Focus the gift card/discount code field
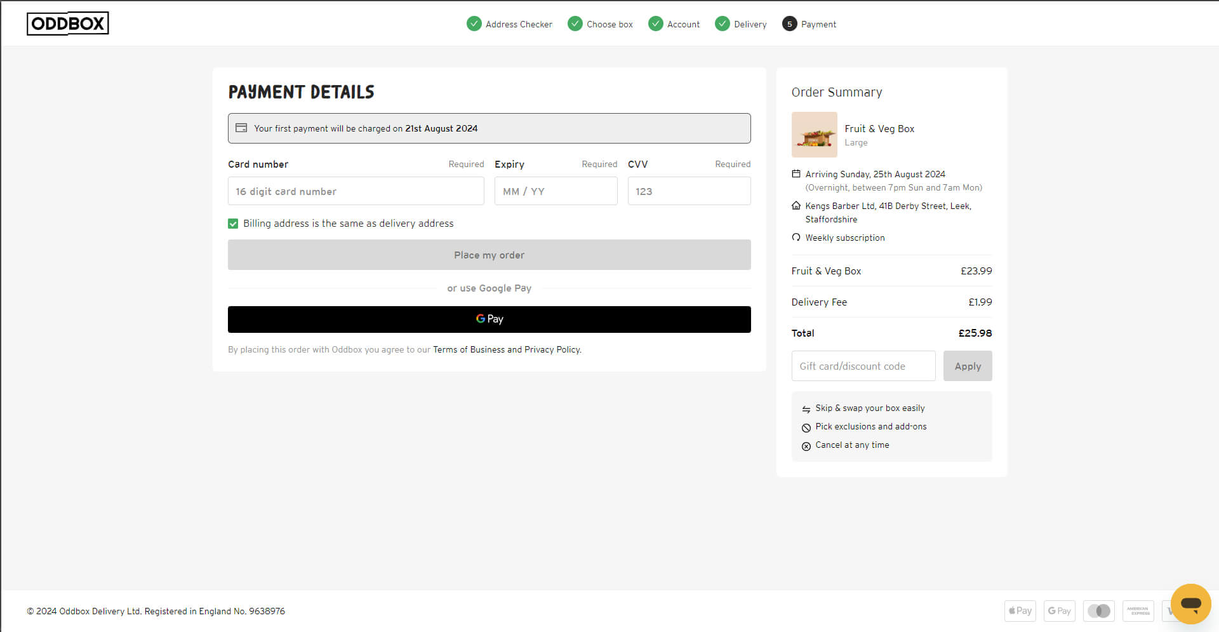This screenshot has height=632, width=1219. (863, 366)
